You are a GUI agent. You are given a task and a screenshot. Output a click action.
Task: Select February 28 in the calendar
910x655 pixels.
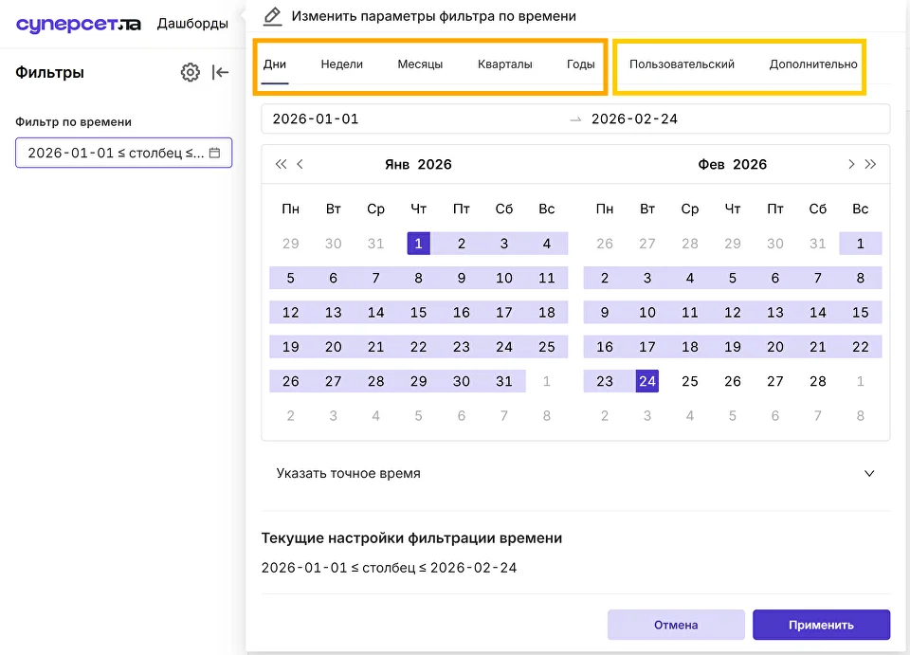pyautogui.click(x=818, y=381)
